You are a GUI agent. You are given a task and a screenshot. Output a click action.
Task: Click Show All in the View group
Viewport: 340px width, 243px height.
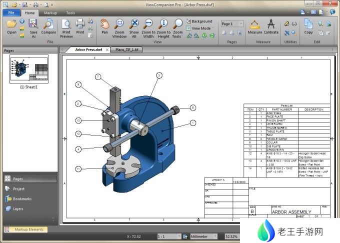coord(134,26)
